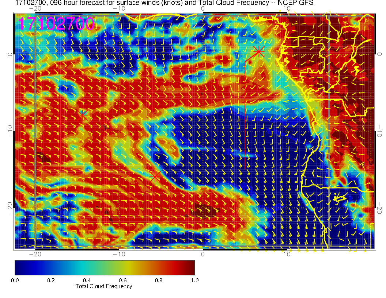
Task: Click the -20 latitude label on the right axis
Action: 379,208
